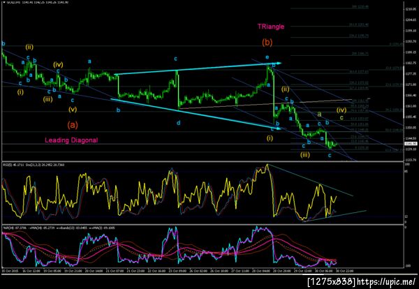The width and height of the screenshot is (419, 289).
Task: Select the cyan 'e' wave label
Action: click(267, 57)
